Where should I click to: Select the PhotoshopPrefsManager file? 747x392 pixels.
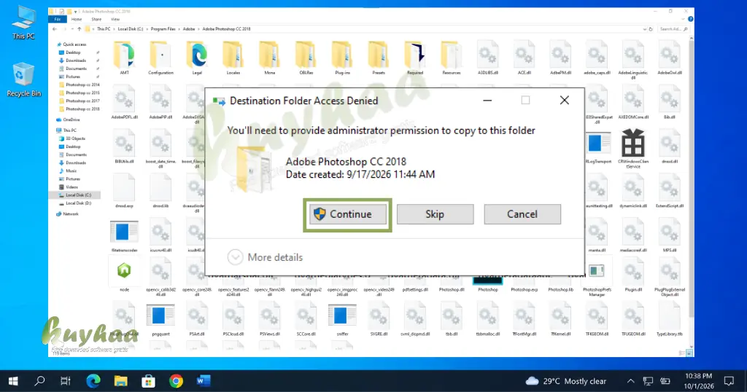click(597, 281)
